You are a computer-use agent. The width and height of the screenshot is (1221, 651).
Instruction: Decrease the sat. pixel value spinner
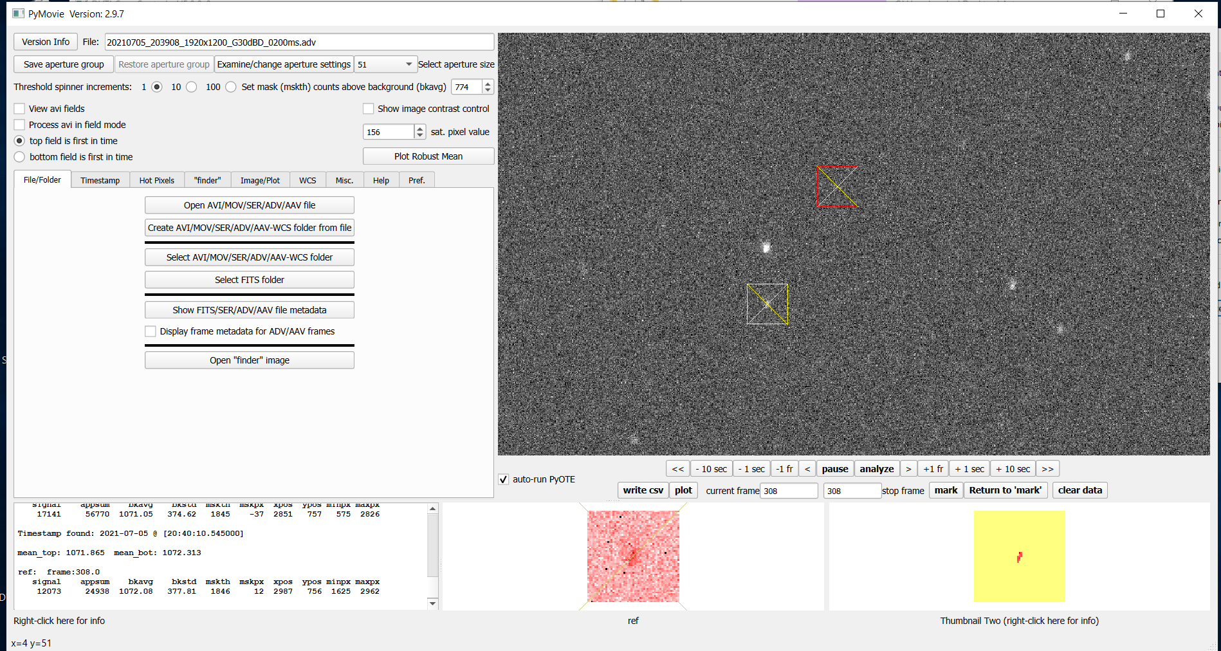(x=420, y=135)
